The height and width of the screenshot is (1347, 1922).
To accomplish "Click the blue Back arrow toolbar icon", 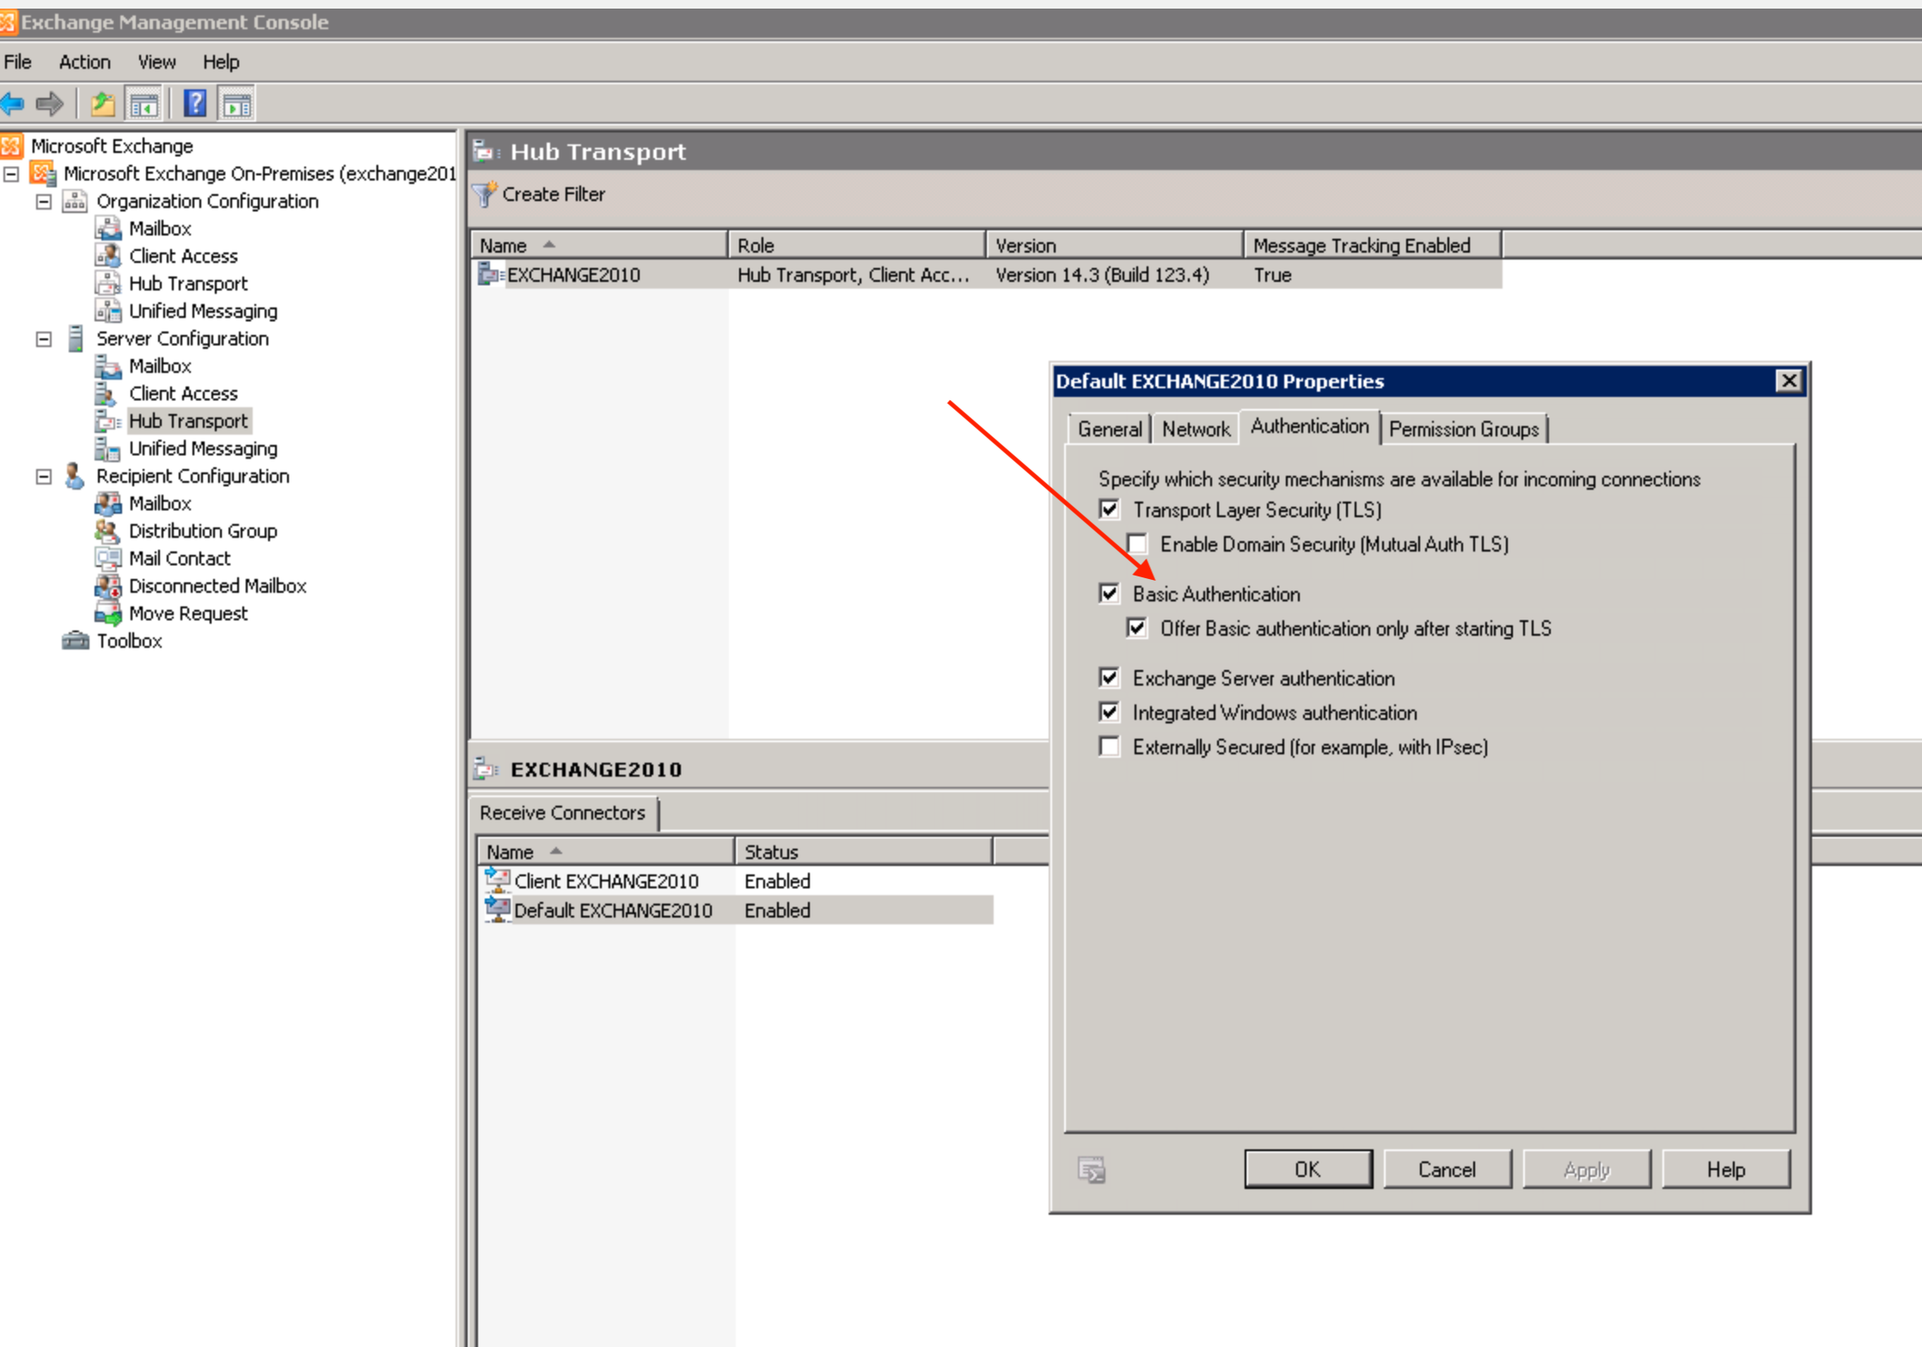I will click(x=13, y=104).
